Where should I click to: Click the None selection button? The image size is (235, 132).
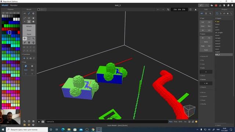click(x=206, y=42)
